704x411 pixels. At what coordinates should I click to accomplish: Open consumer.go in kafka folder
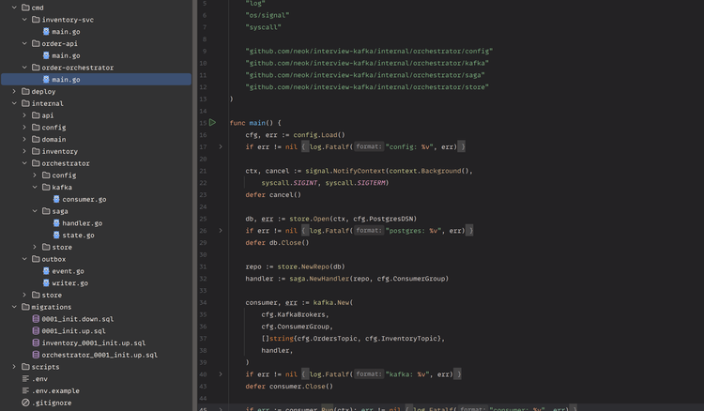84,199
